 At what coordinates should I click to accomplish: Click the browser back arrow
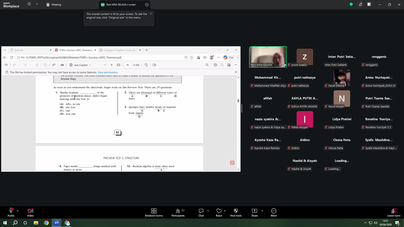coord(5,57)
